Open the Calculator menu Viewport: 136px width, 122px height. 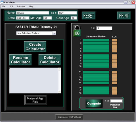(21, 7)
